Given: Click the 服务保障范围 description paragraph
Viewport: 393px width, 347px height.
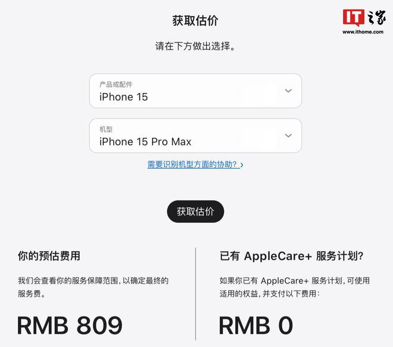Looking at the screenshot, I should (93, 287).
